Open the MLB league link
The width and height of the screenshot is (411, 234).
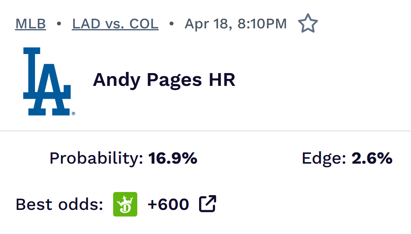[x=31, y=24]
